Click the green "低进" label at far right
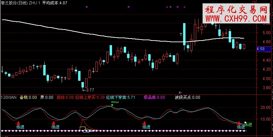The image size is (273, 137). coord(249,125)
